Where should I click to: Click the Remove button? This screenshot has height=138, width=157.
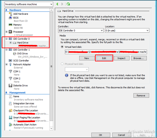click(x=141, y=95)
